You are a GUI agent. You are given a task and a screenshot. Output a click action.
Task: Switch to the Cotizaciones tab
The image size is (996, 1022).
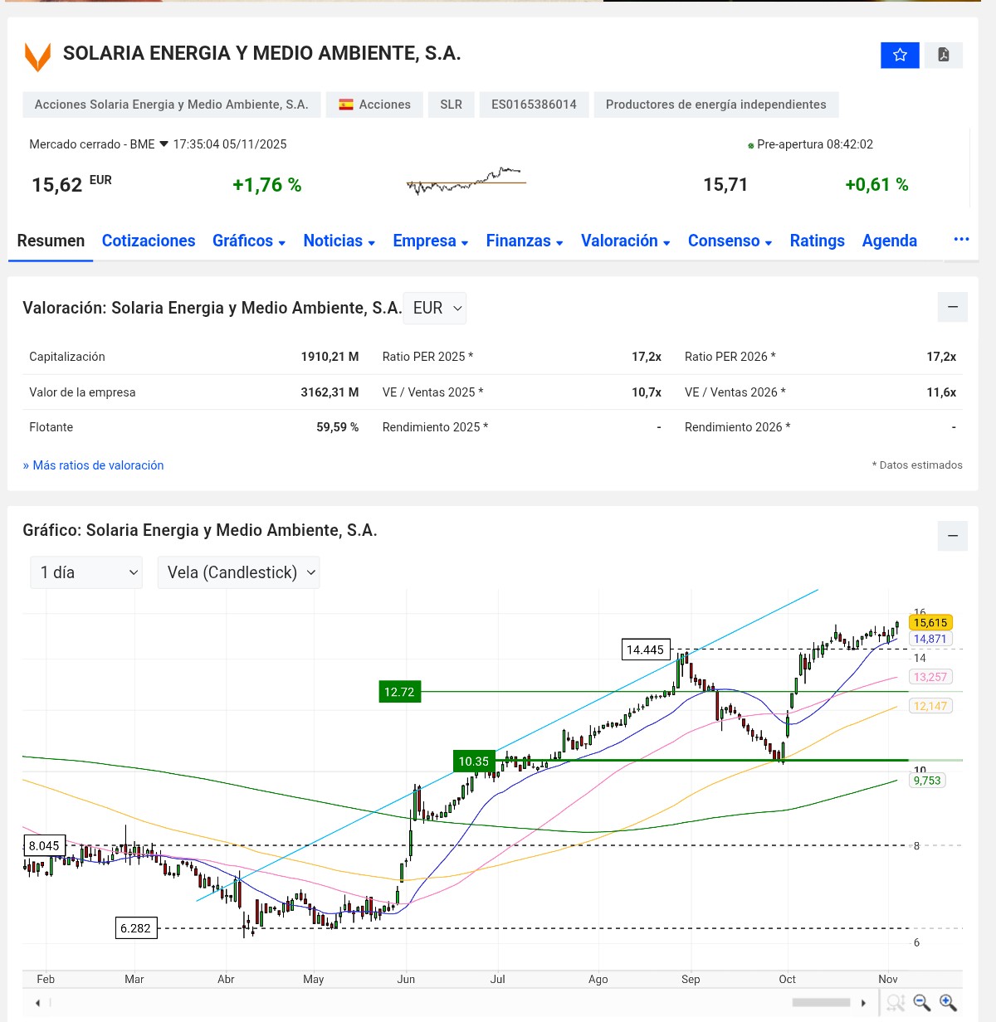(149, 241)
